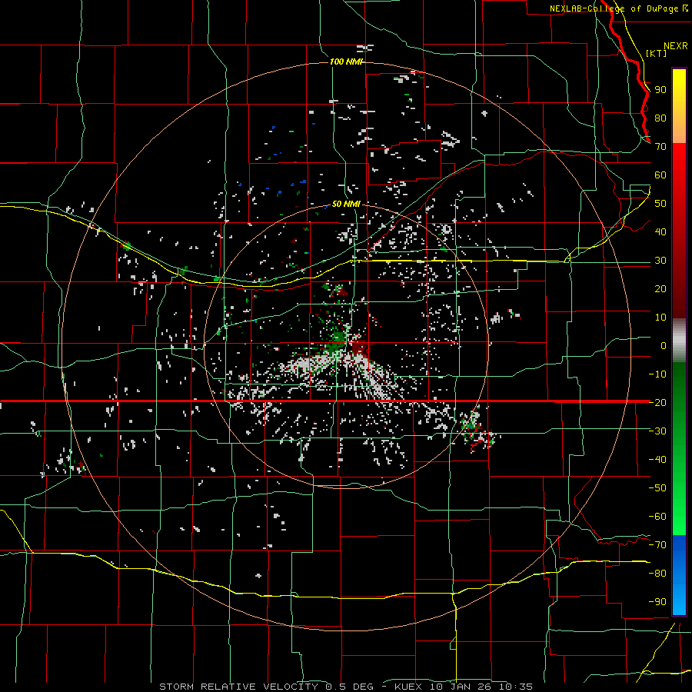Image resolution: width=692 pixels, height=692 pixels.
Task: Click the 80 knot value on the velocity scale
Action: [x=660, y=118]
